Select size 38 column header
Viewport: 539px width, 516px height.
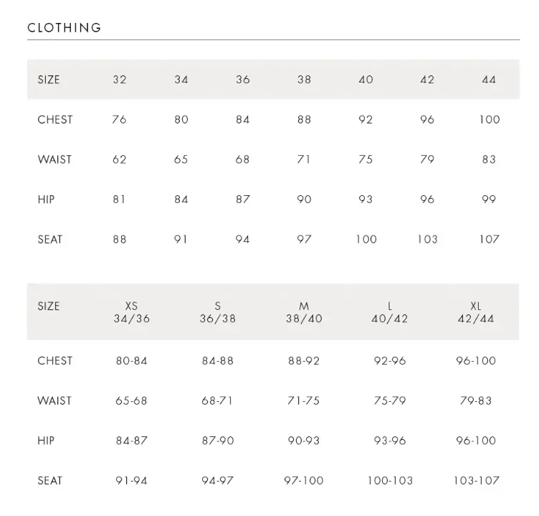tap(304, 80)
